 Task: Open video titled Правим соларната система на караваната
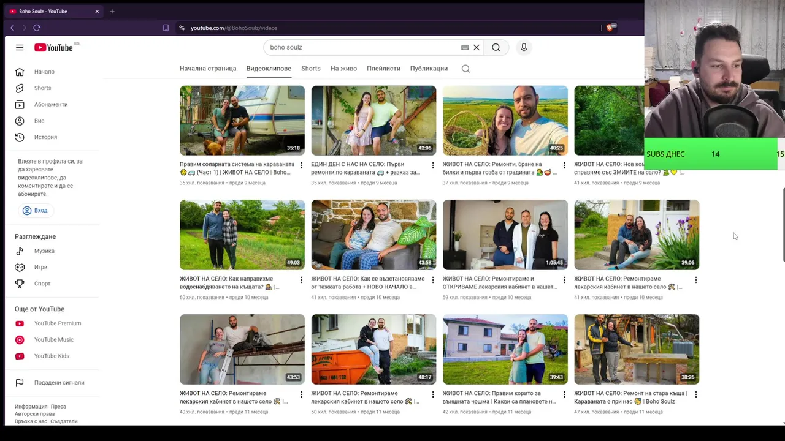click(237, 168)
